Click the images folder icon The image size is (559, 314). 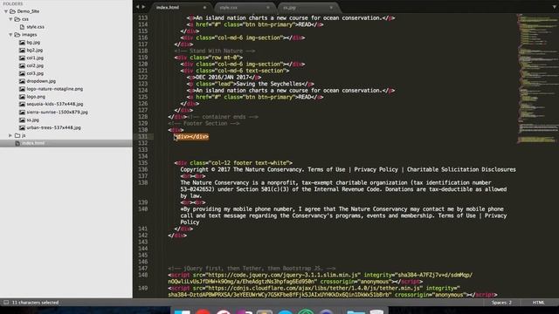17,35
